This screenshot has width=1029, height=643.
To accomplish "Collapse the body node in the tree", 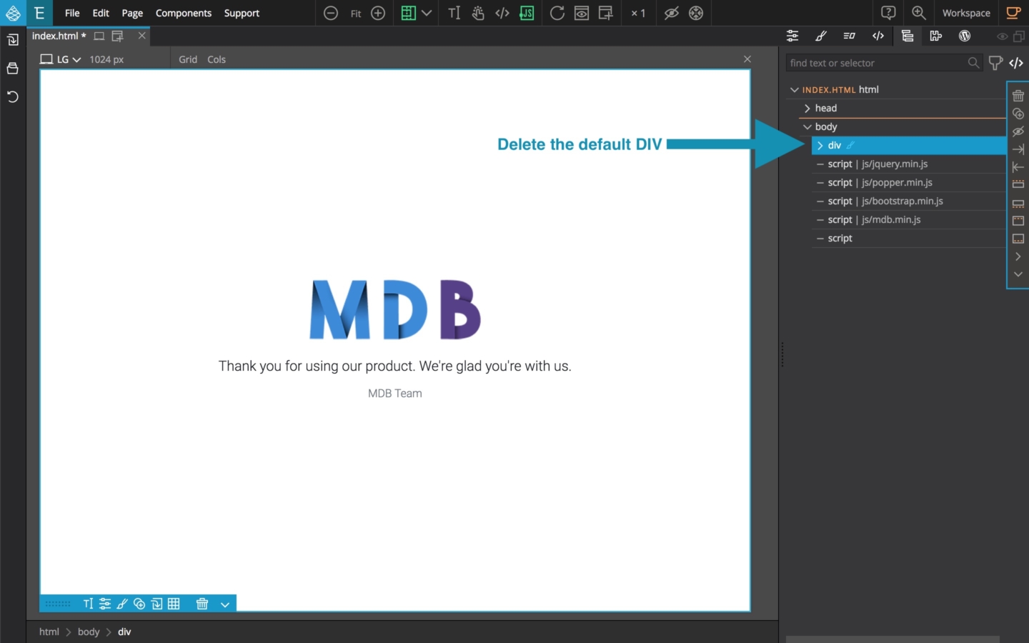I will 808,126.
